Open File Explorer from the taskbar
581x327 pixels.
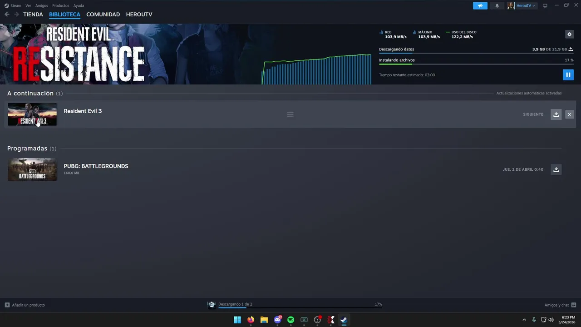pos(264,320)
